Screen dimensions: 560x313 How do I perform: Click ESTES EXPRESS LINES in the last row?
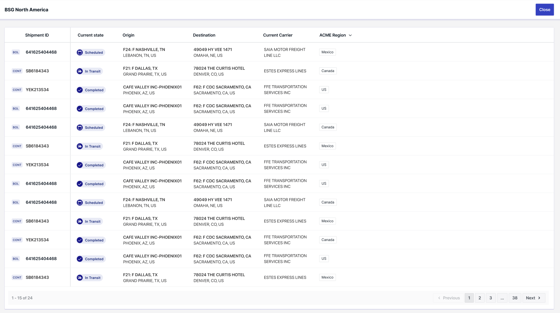click(x=285, y=277)
